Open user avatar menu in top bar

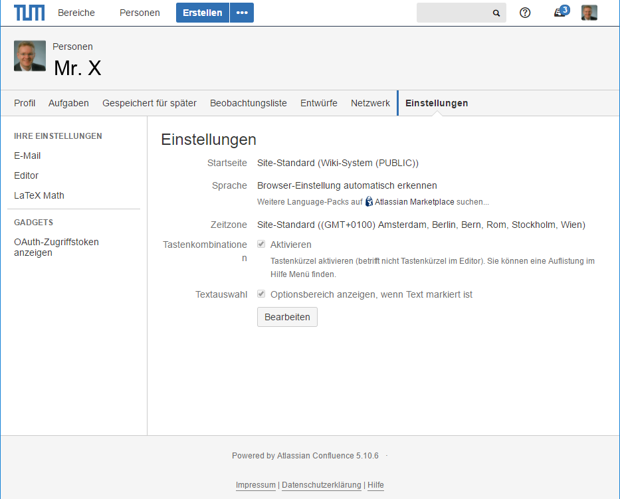[589, 13]
